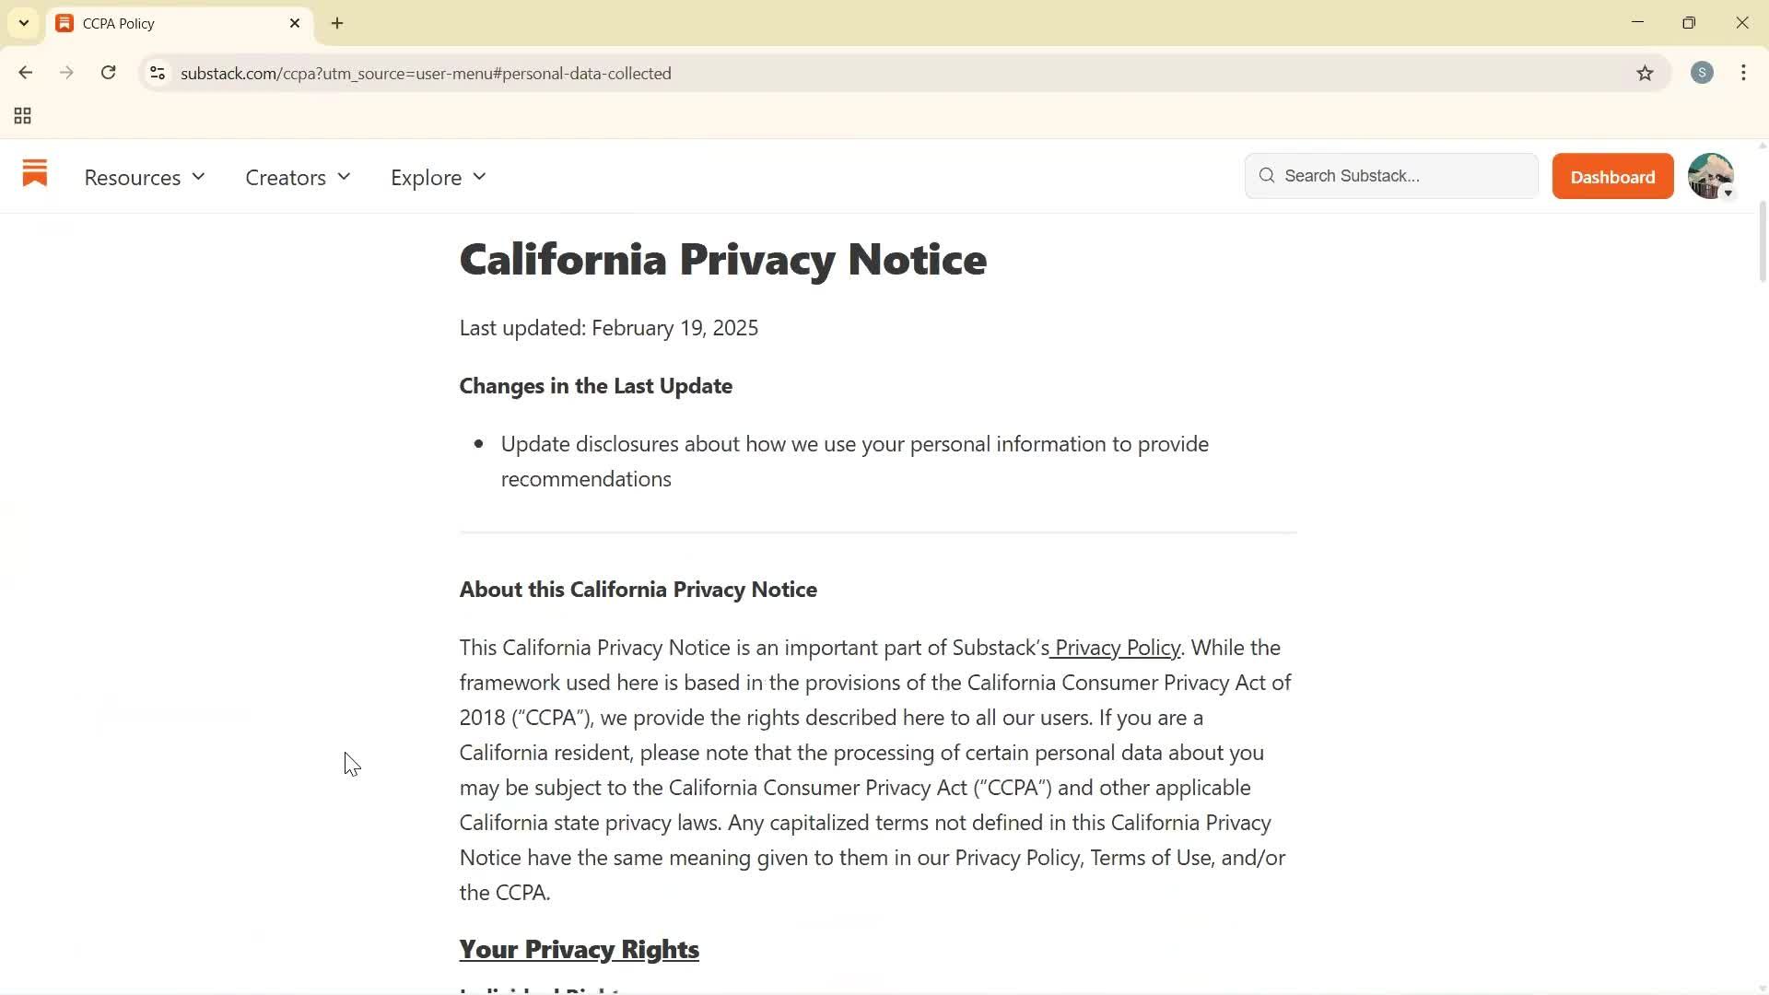Click the browser forward arrow
This screenshot has height=995, width=1769.
coord(66,73)
